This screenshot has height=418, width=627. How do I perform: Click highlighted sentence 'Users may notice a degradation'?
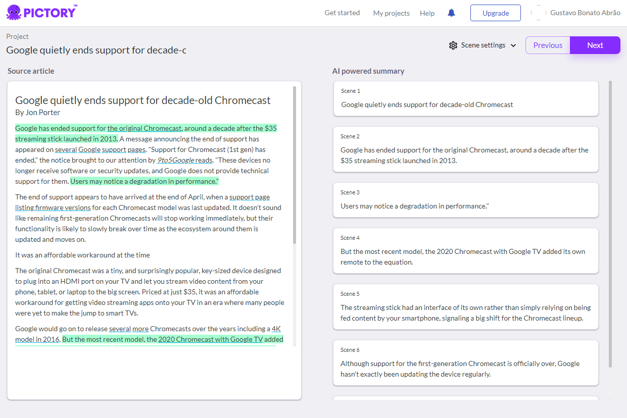[x=144, y=181]
